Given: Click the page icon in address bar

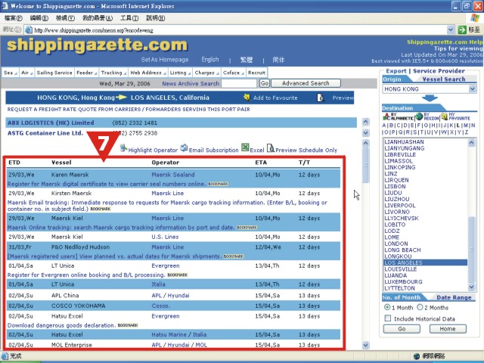Looking at the screenshot, I should (x=29, y=30).
